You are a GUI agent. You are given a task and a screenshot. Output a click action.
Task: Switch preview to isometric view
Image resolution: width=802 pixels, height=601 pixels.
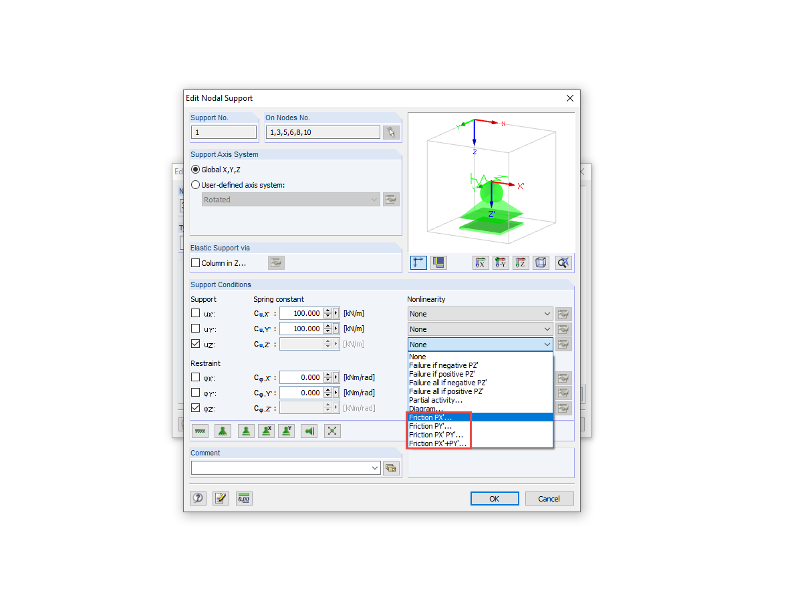(541, 262)
